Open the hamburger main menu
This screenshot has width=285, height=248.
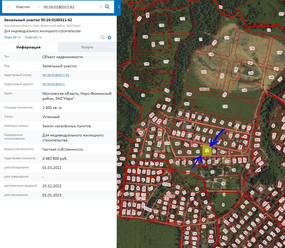click(x=8, y=7)
